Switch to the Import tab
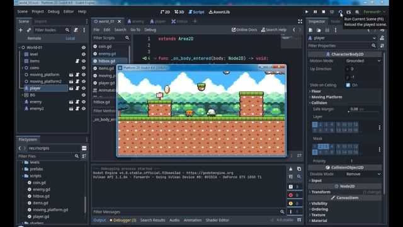 [40, 21]
